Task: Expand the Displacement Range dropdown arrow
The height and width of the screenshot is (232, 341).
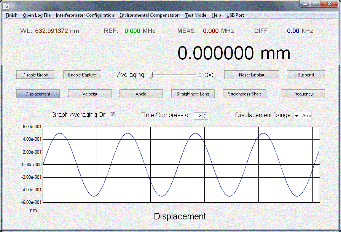Action: (296, 116)
